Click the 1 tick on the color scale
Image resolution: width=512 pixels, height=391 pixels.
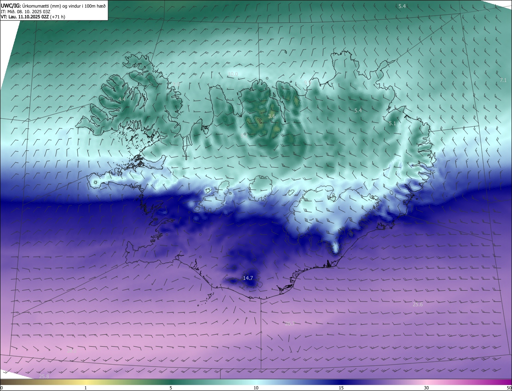click(86, 388)
